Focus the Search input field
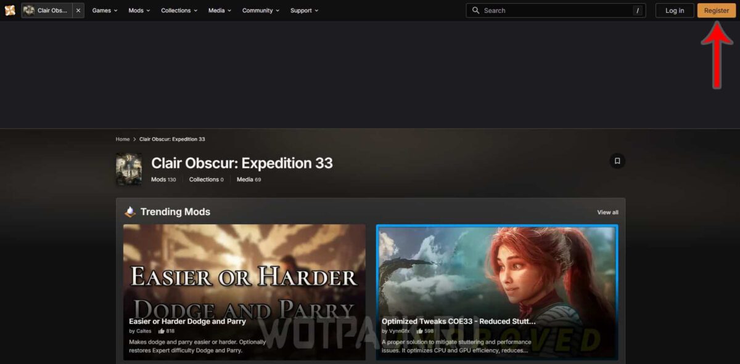The height and width of the screenshot is (364, 740). click(556, 10)
